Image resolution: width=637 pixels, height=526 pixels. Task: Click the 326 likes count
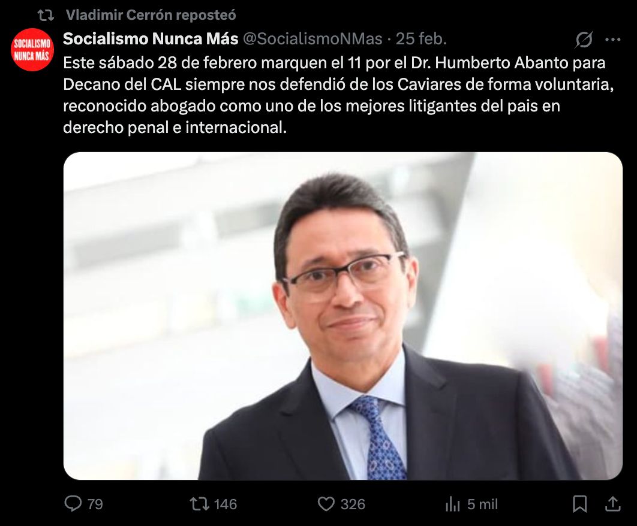coord(353,504)
